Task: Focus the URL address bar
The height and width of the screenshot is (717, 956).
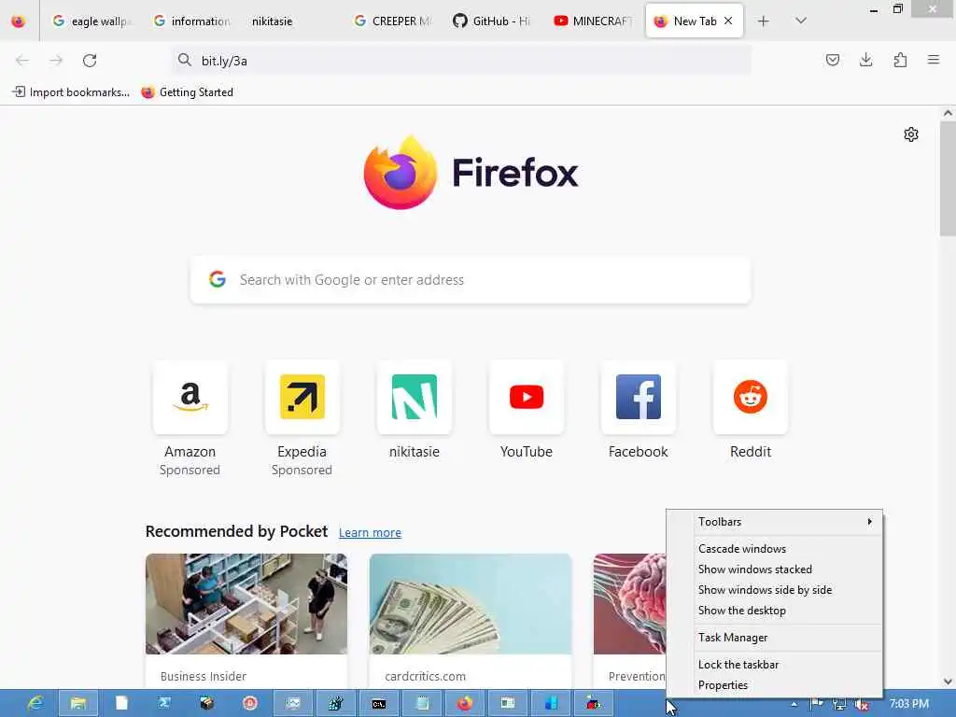Action: pyautogui.click(x=461, y=61)
